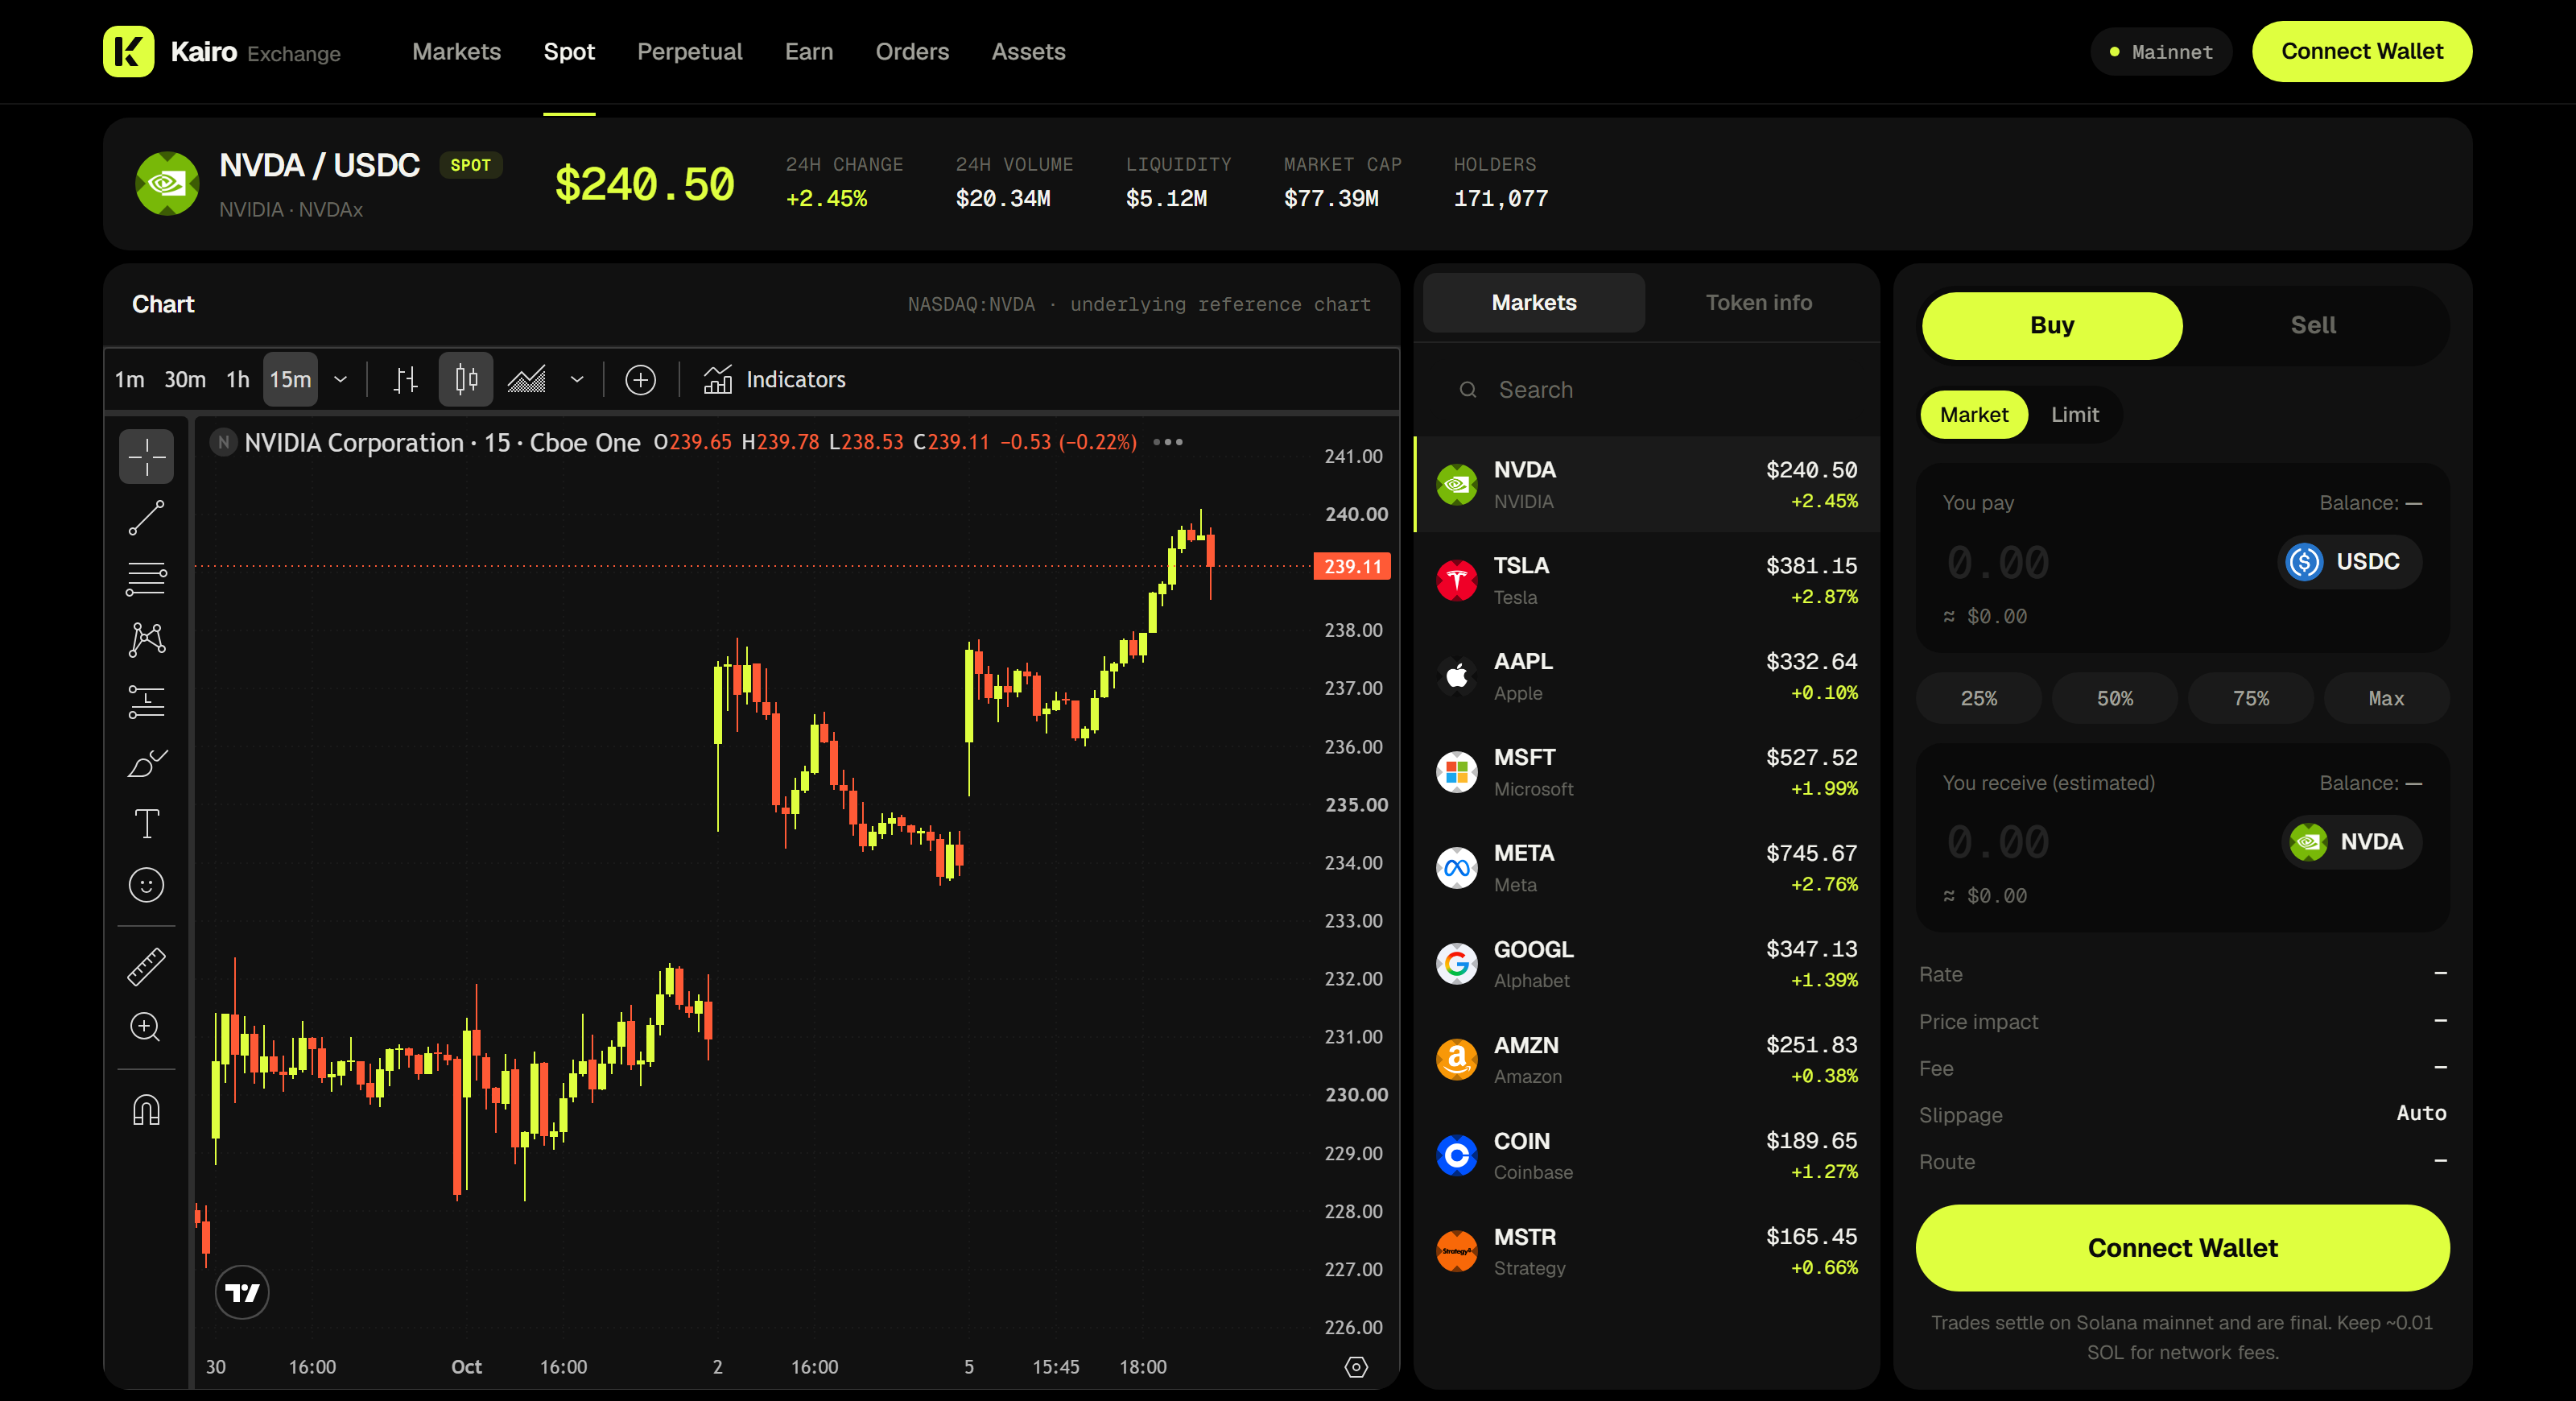Select the TSLA market row
Viewport: 2576px width, 1401px height.
[1646, 580]
